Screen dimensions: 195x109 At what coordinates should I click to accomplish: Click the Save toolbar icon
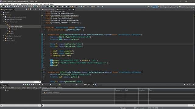[5, 7]
